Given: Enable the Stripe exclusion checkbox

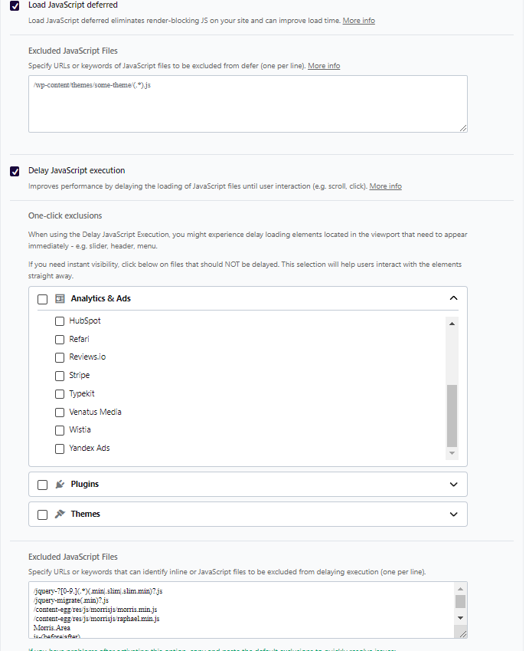Looking at the screenshot, I should click(60, 376).
